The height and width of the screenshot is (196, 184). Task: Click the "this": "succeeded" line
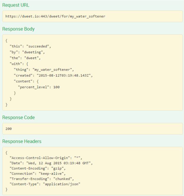point(27,46)
